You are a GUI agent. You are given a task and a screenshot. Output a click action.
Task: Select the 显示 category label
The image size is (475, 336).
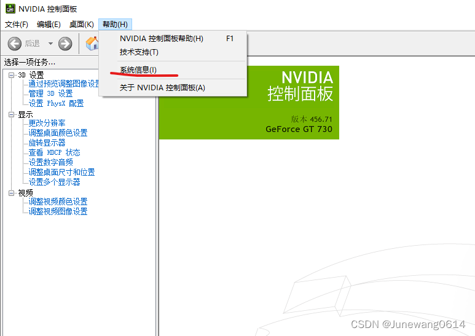(25, 114)
